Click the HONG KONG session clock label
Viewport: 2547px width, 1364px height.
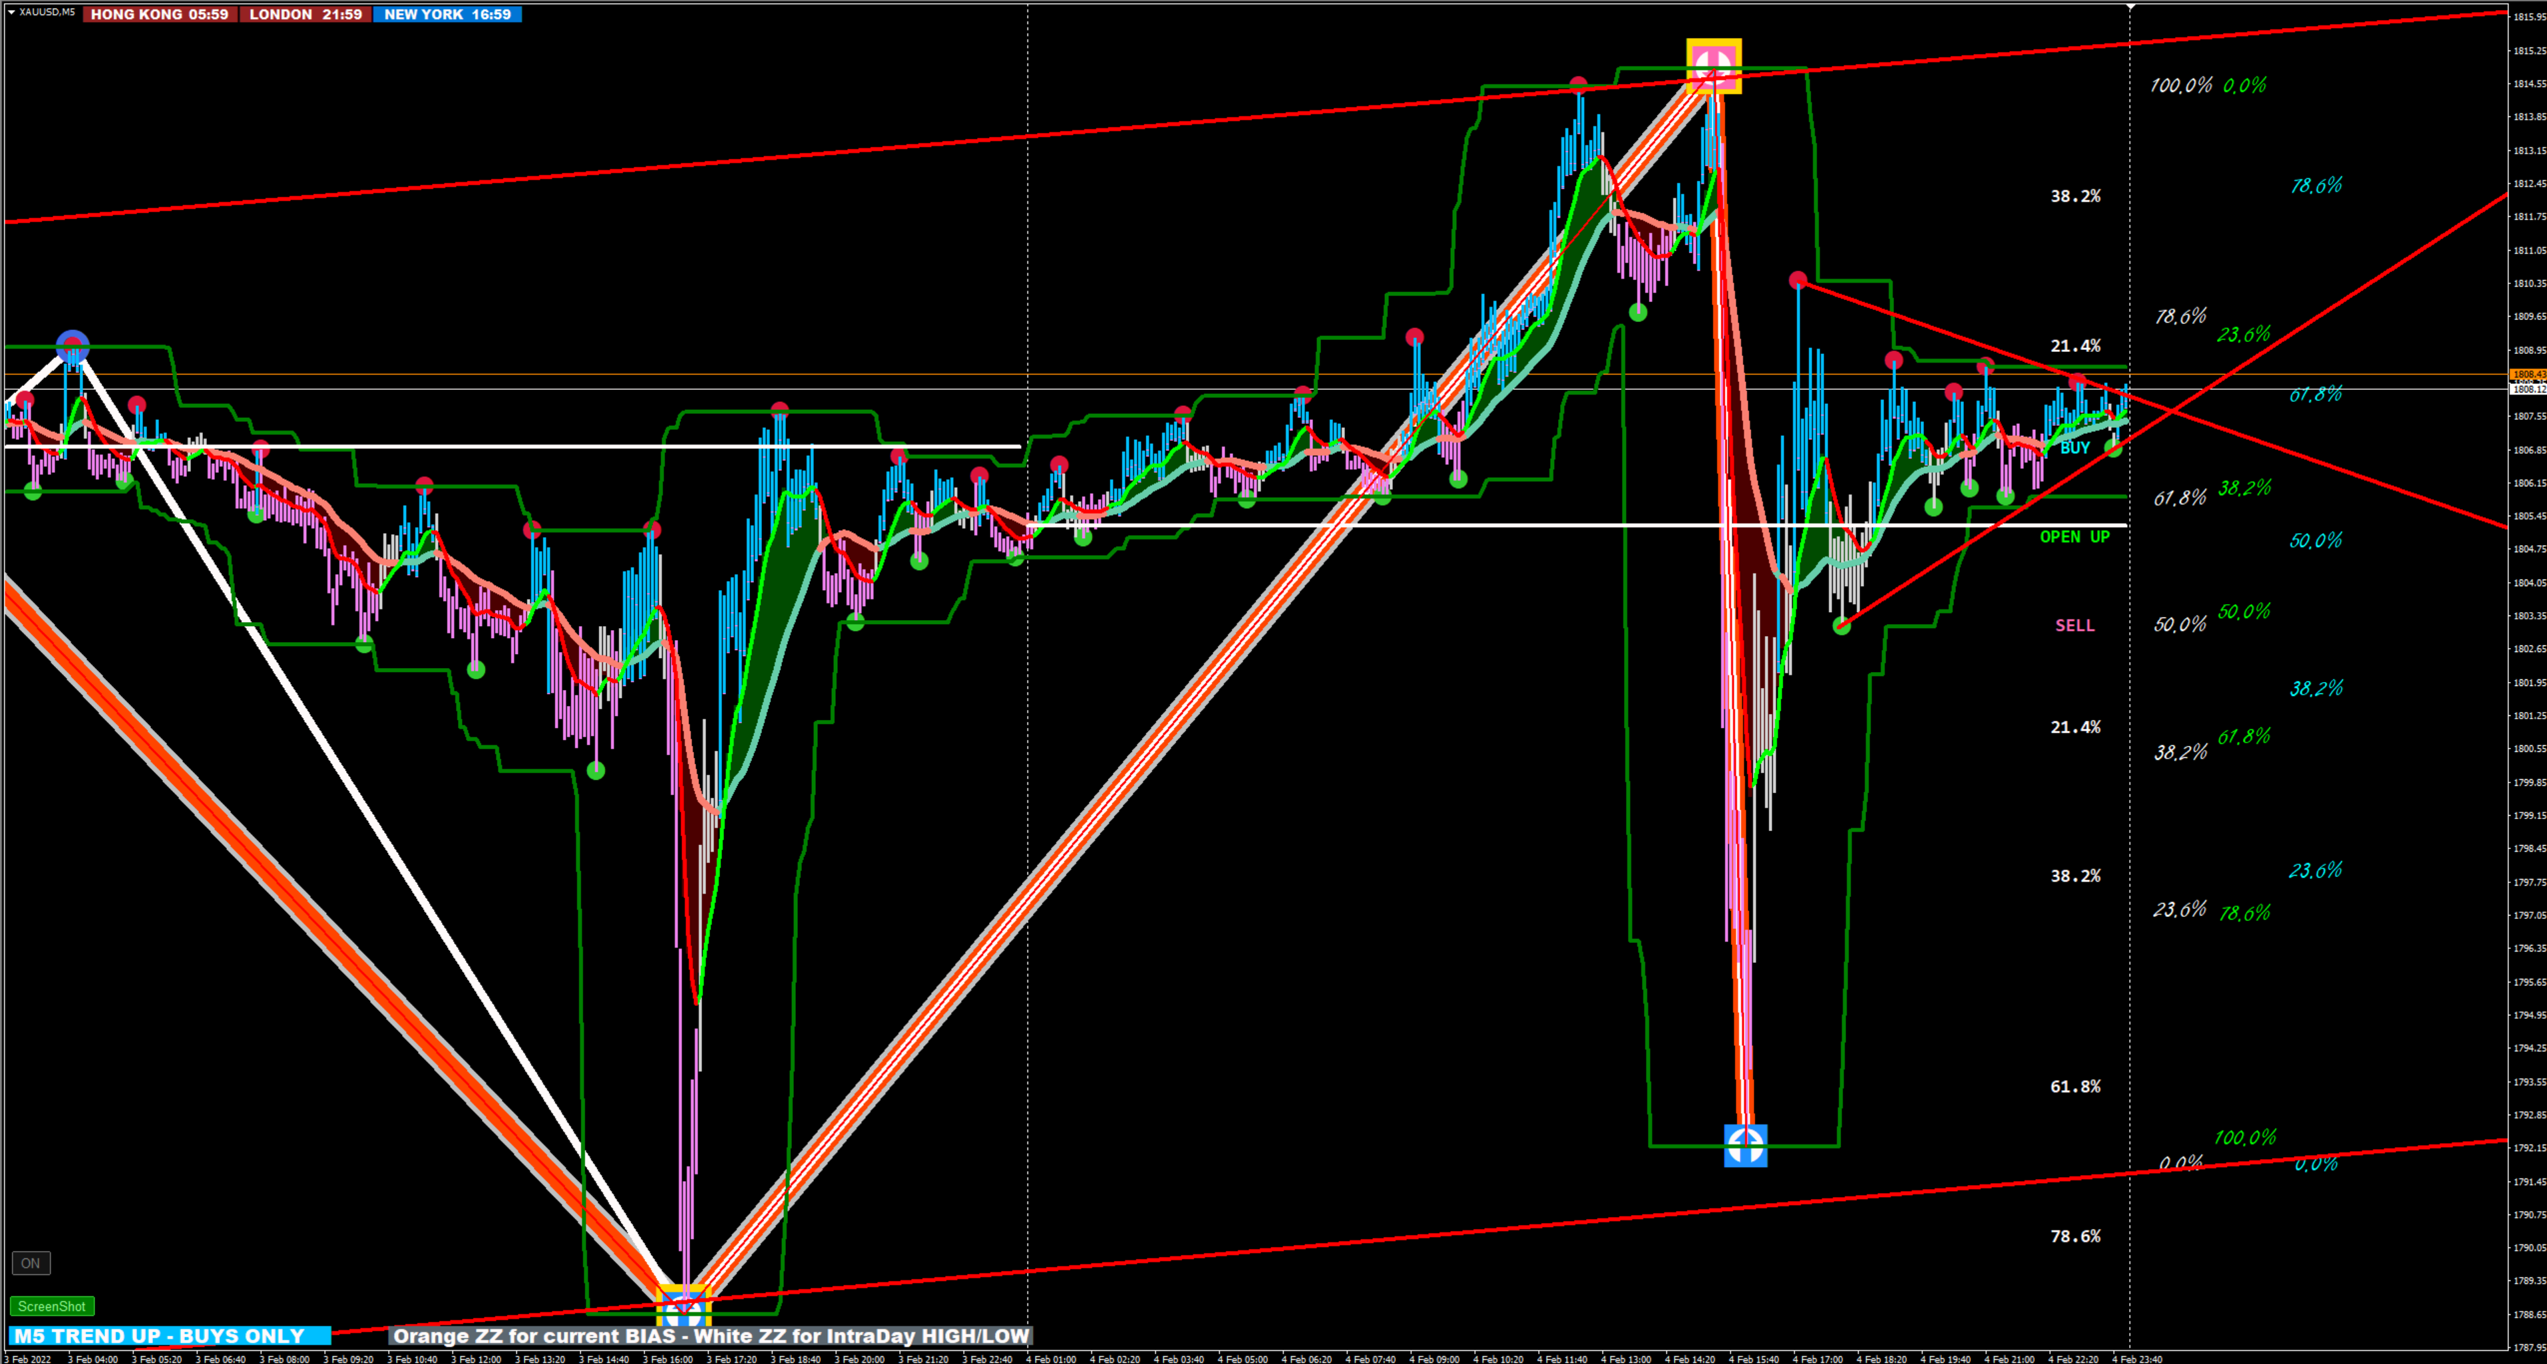click(x=159, y=14)
